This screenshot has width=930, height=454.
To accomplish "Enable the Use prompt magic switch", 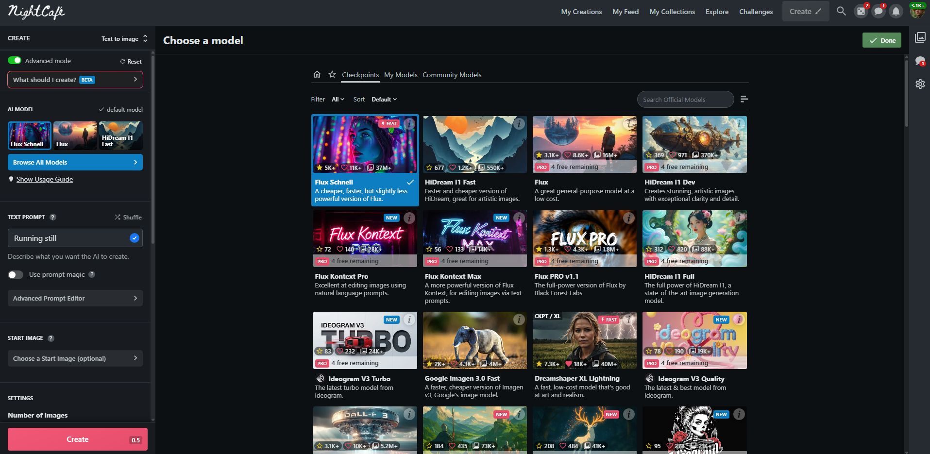I will coord(16,275).
